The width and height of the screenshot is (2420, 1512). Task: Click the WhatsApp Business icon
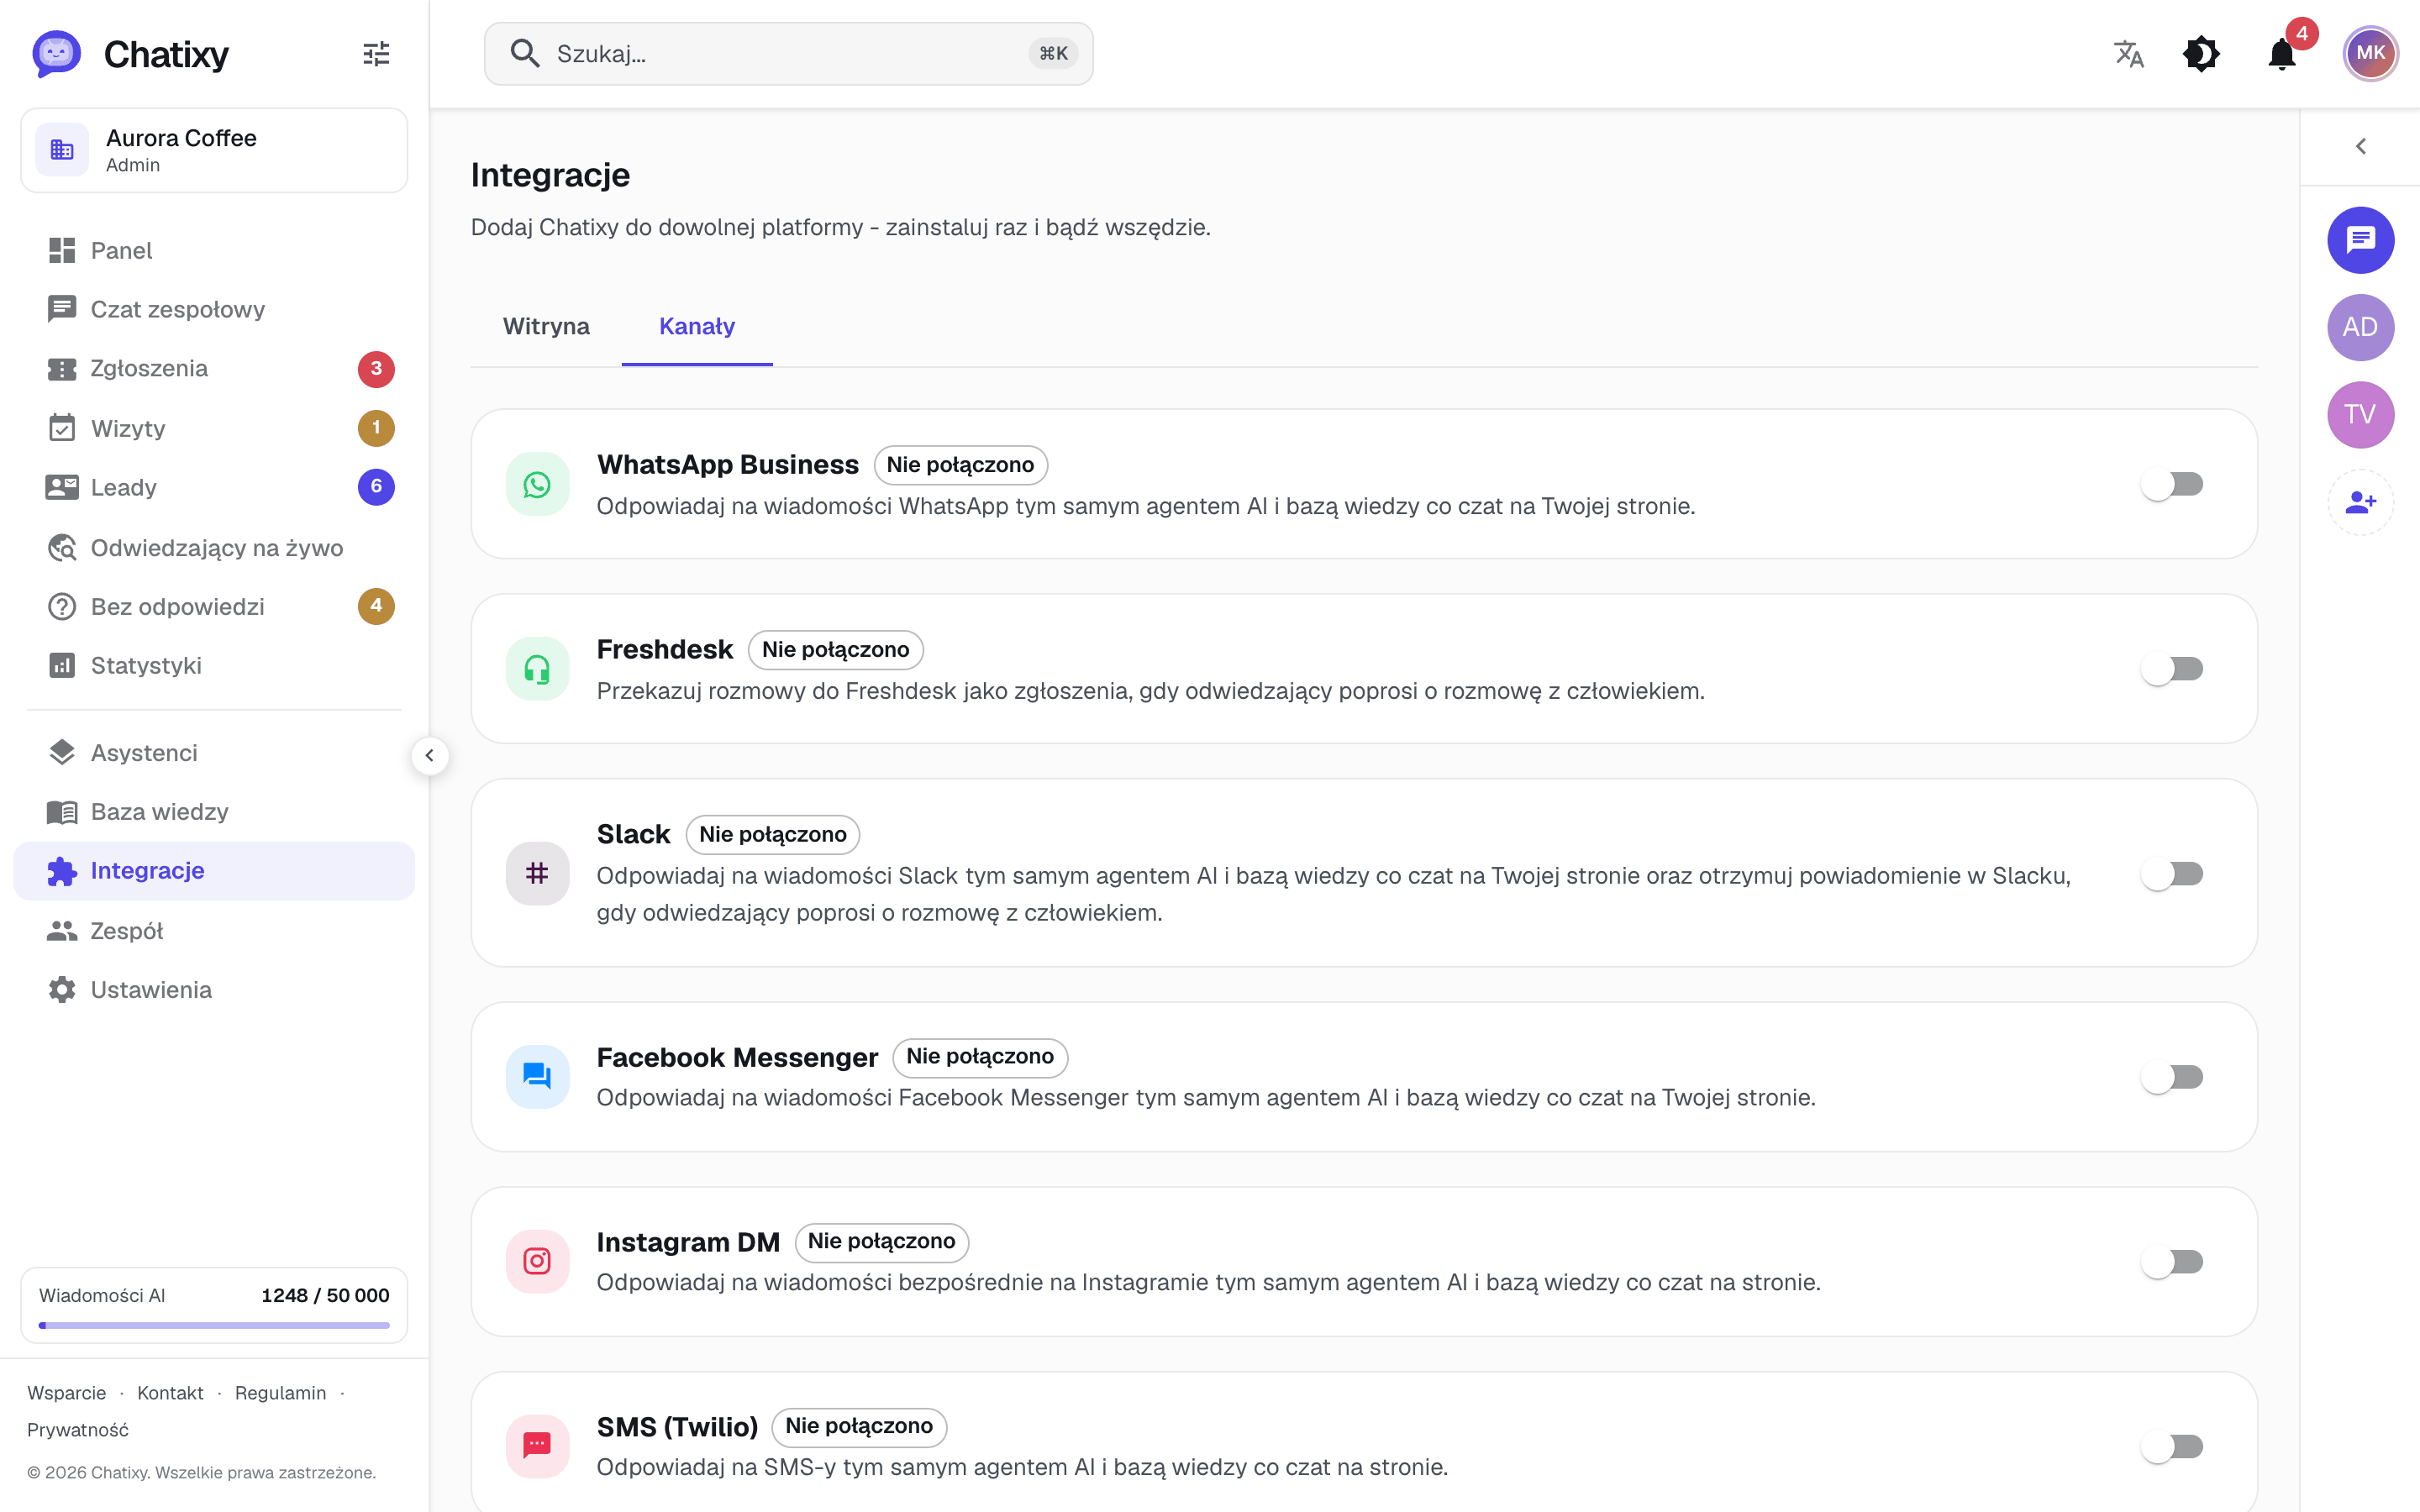pos(537,485)
